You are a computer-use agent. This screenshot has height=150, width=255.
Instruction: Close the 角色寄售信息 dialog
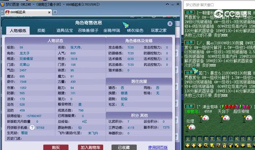tap(170, 24)
